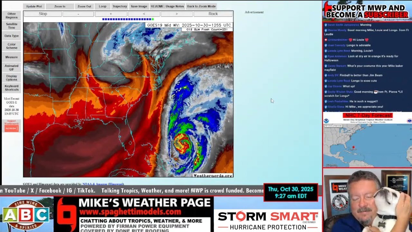Speed up animation with the plus button
Viewport: 412px width, 232px height.
[111, 14]
